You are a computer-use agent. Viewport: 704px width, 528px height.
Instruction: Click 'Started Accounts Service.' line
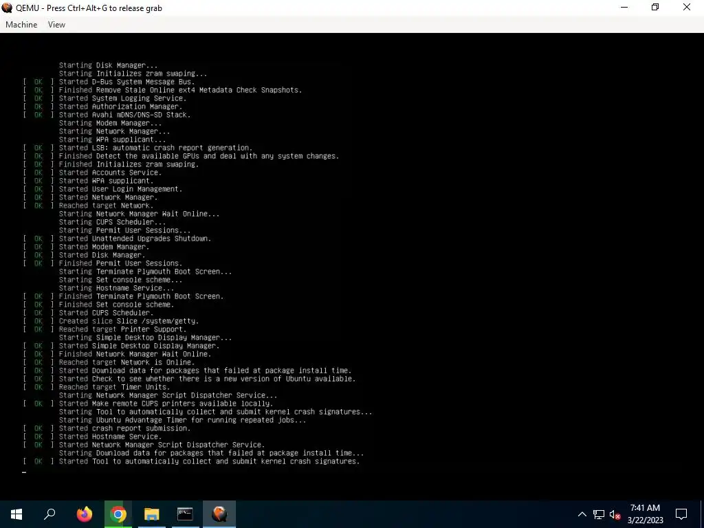pos(111,173)
